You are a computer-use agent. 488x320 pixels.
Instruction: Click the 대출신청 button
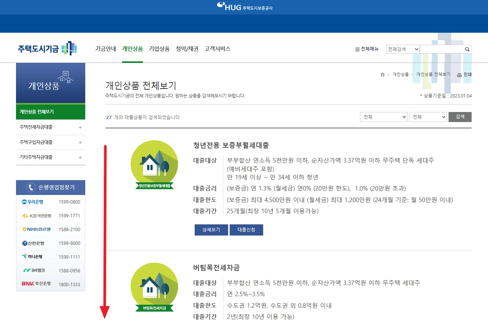[246, 230]
